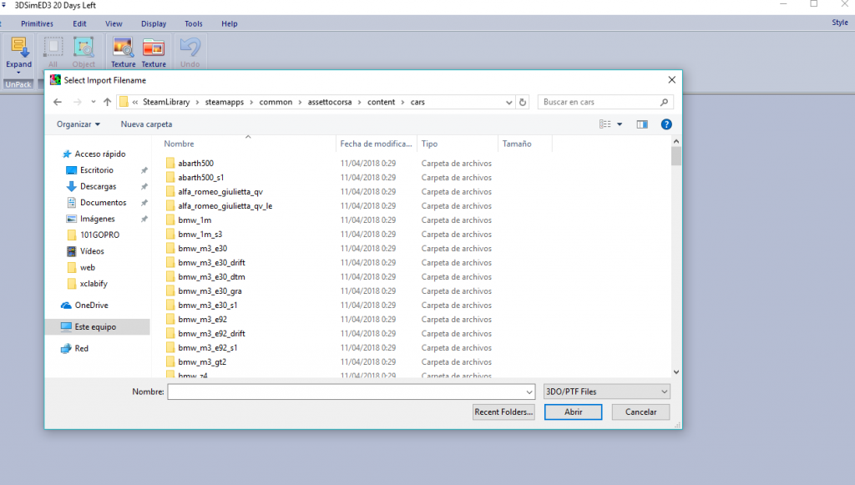Image resolution: width=855 pixels, height=485 pixels.
Task: Select Escritorio in quick access
Action: click(x=97, y=170)
